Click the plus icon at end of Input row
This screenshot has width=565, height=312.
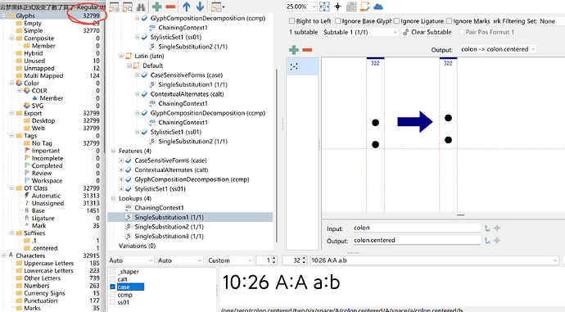pyautogui.click(x=497, y=228)
